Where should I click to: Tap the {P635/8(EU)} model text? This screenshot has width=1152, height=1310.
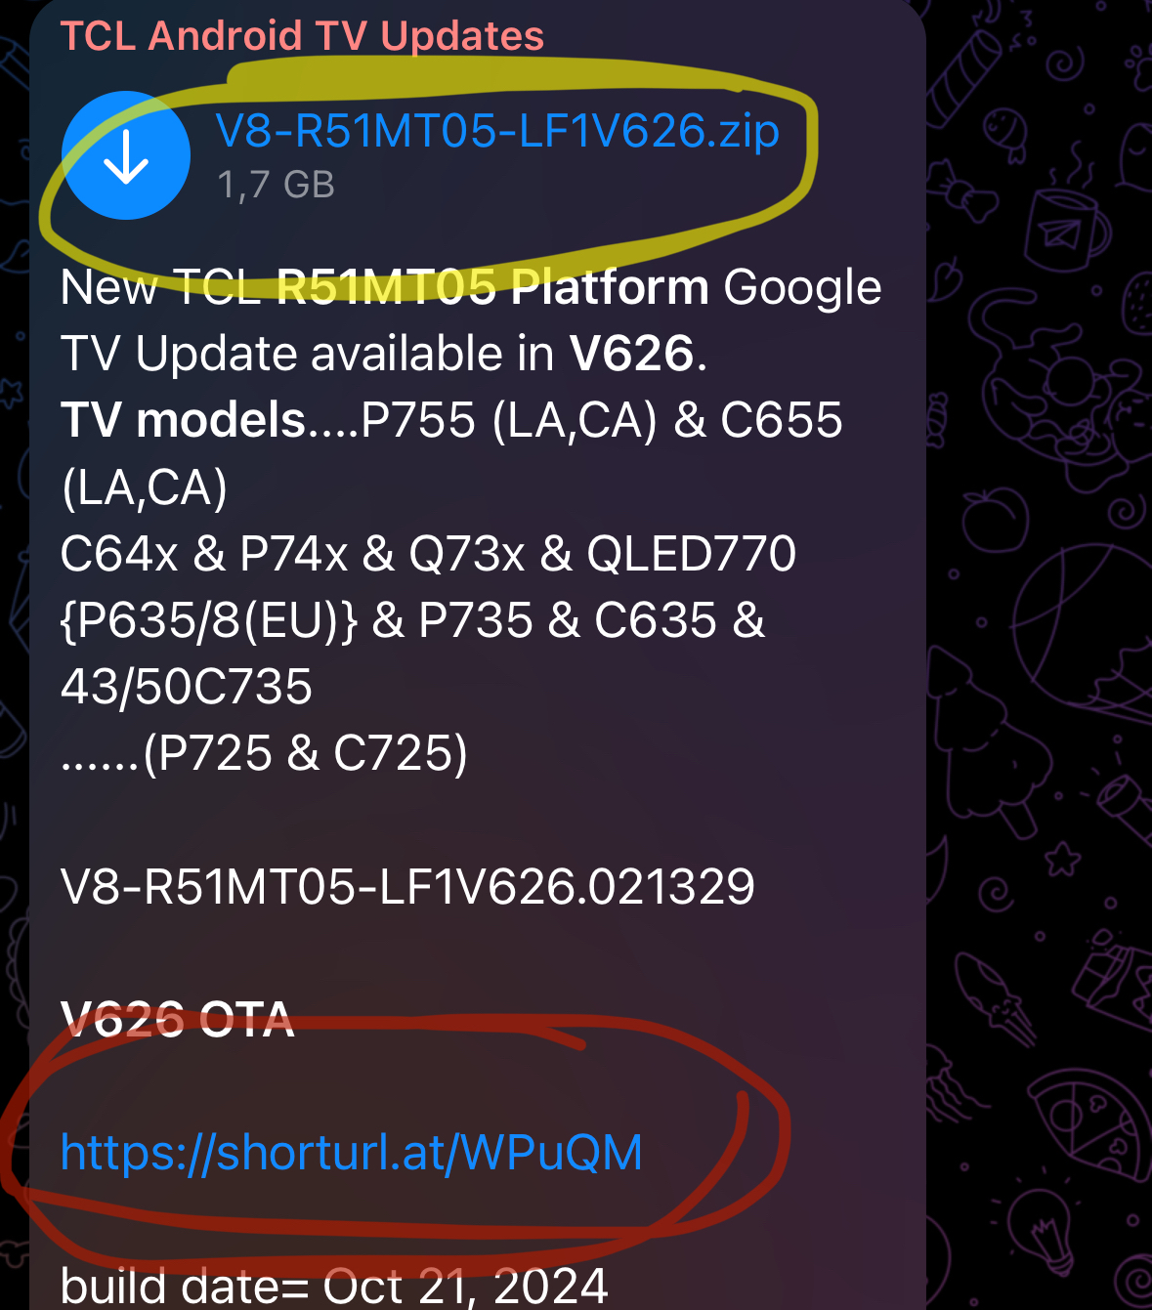pyautogui.click(x=209, y=620)
